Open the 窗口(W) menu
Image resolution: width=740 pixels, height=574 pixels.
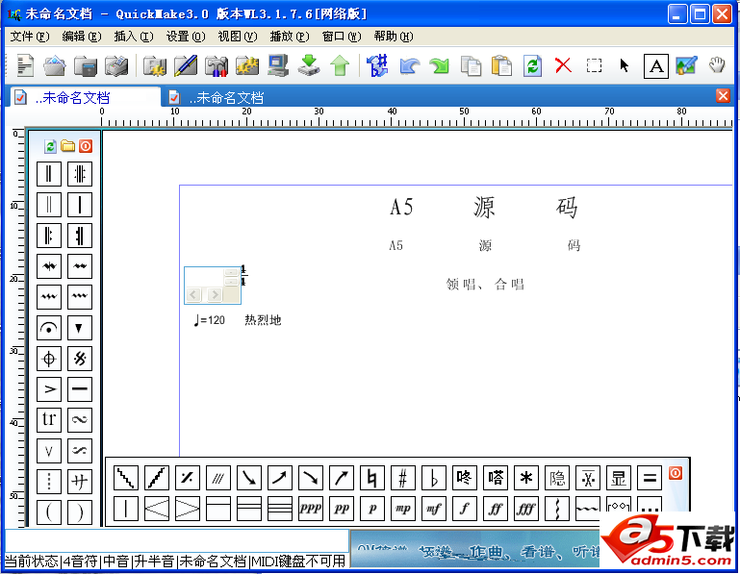[342, 37]
